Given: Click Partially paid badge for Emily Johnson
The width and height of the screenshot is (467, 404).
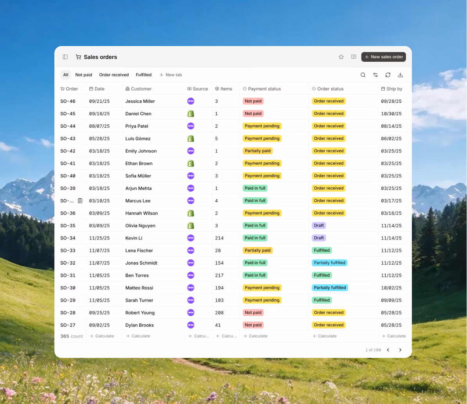Looking at the screenshot, I should click(x=258, y=151).
